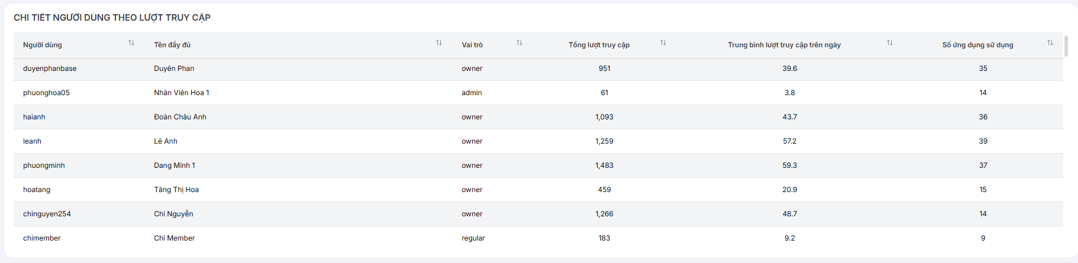Screen dimensions: 1078x263
Task: Click the chimember username
Action: [x=42, y=238]
